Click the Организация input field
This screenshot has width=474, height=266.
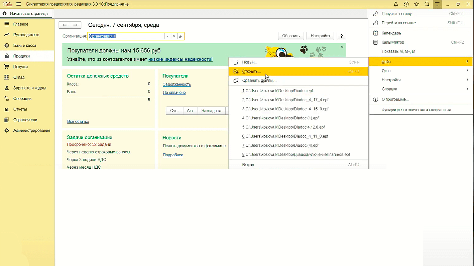[126, 36]
